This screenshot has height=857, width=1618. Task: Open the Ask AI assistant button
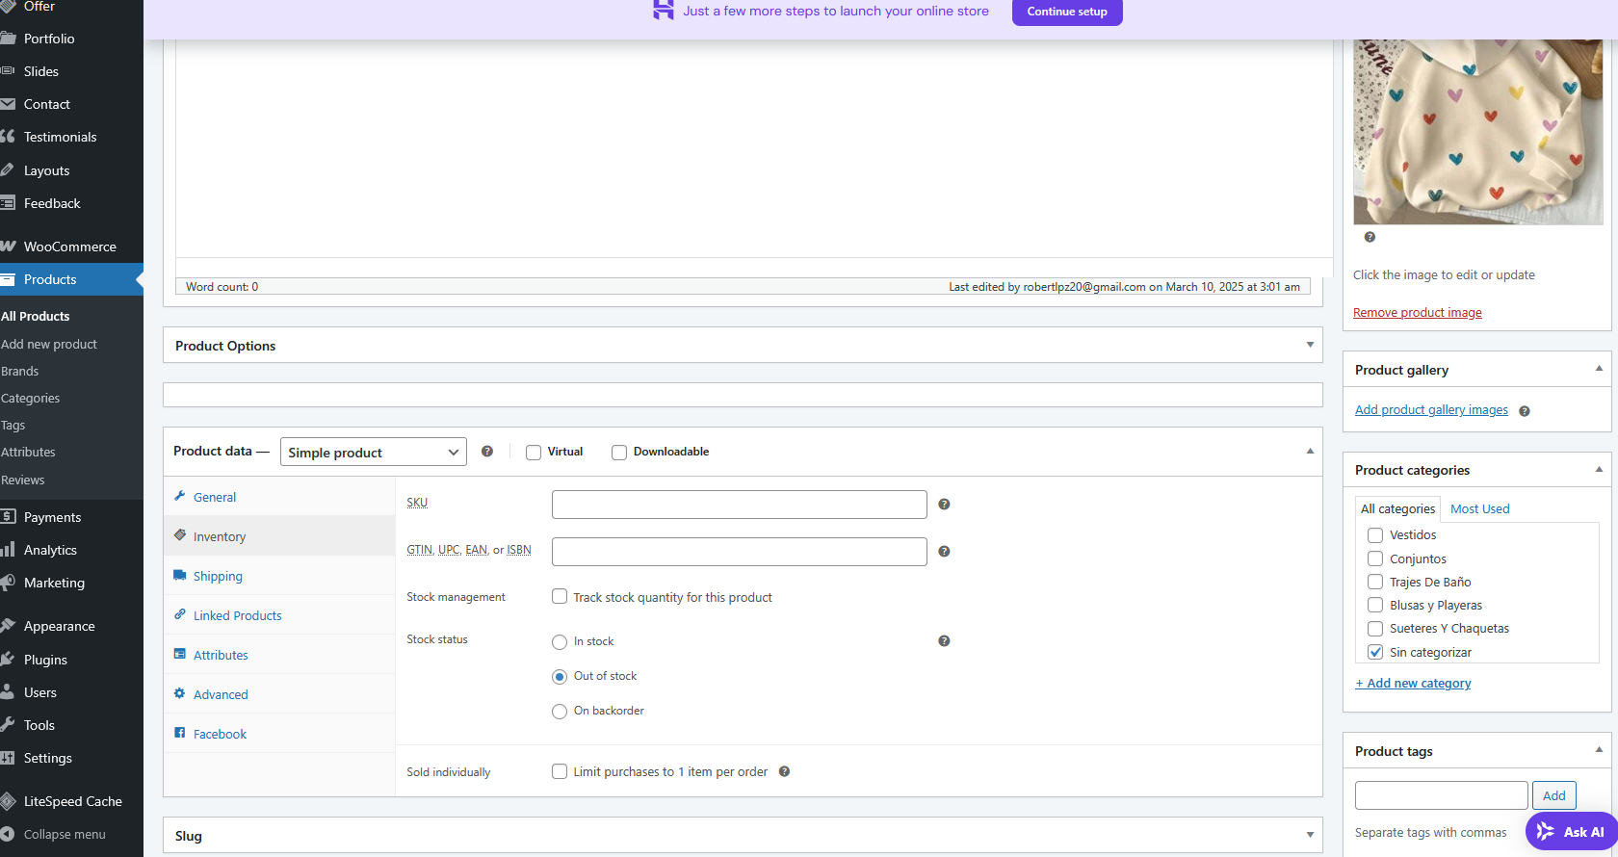point(1571,832)
